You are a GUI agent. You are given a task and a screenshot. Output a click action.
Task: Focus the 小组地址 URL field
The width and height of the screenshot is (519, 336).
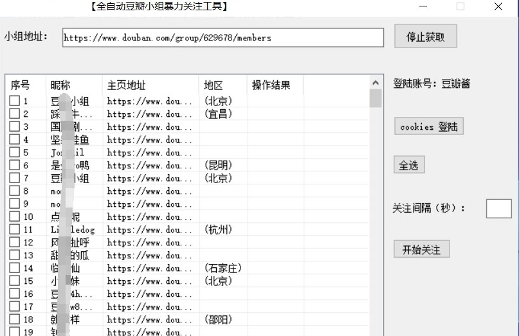pyautogui.click(x=223, y=37)
